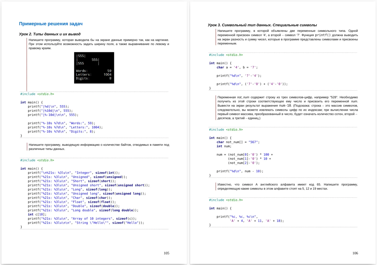Click the printf("|%-10d|\n\n", 555) line
The height and width of the screenshot is (265, 377).
[53, 115]
